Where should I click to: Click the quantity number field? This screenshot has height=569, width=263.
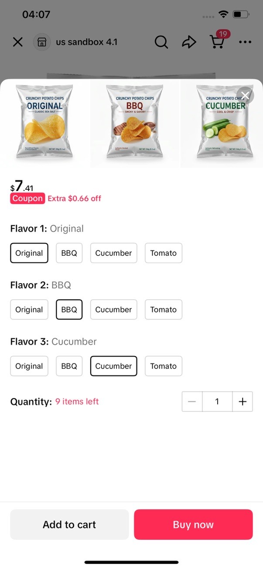click(x=217, y=401)
